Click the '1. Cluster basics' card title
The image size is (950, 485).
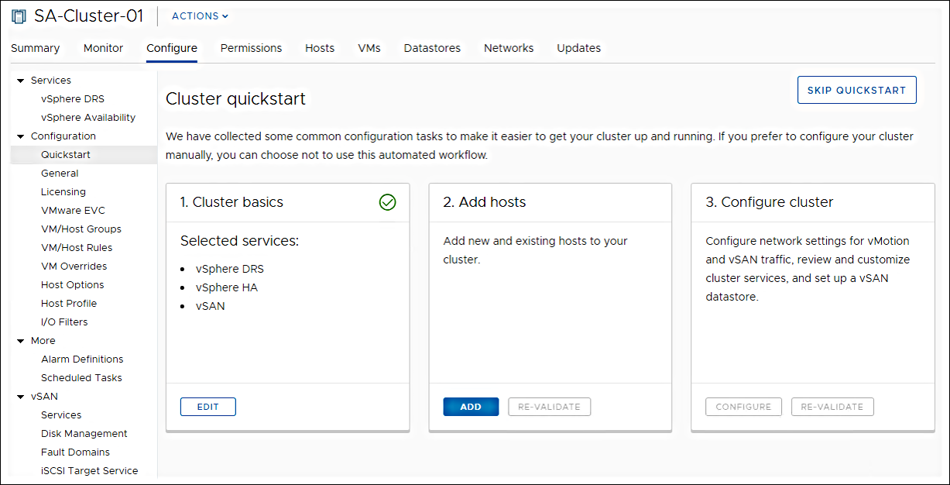(232, 202)
